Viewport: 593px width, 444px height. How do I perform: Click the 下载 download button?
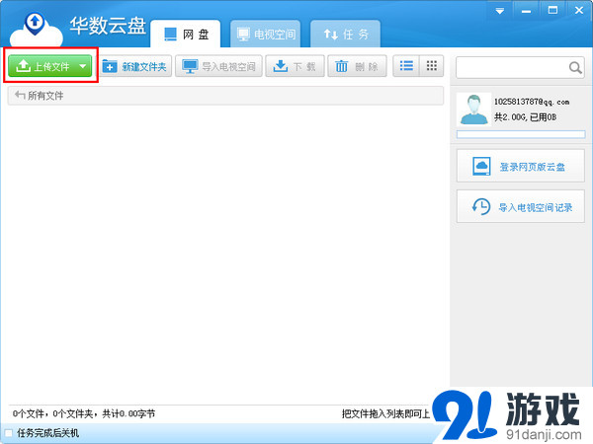(295, 66)
